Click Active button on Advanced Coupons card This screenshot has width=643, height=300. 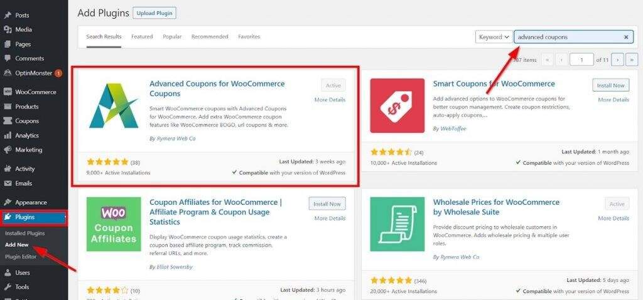[333, 86]
